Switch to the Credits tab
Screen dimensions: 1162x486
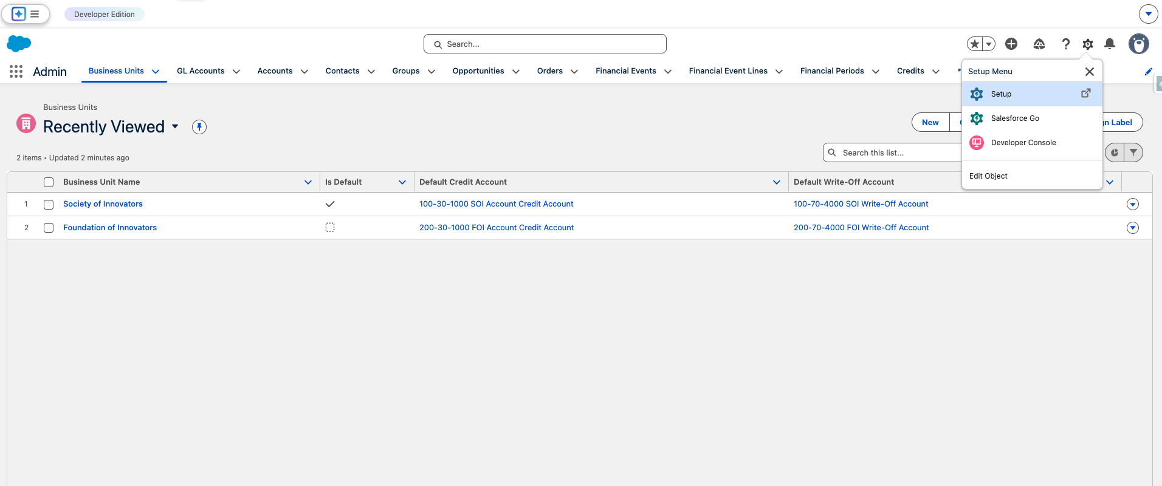click(x=910, y=71)
